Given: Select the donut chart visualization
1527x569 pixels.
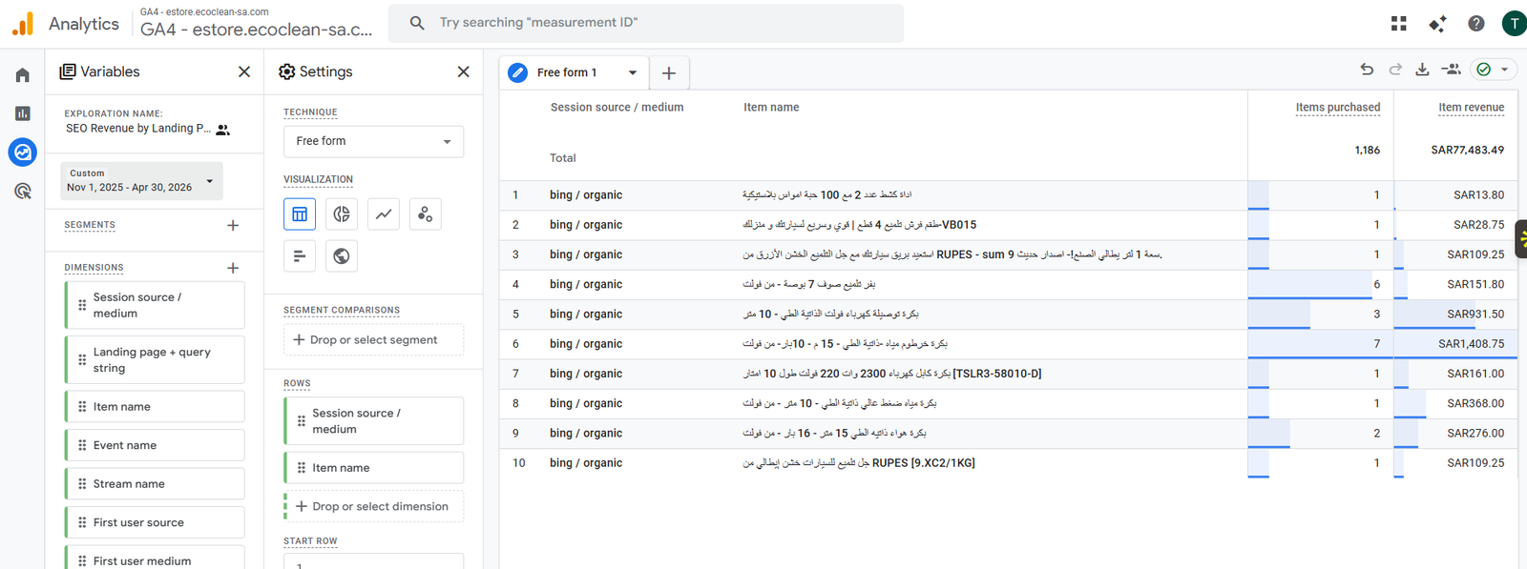Looking at the screenshot, I should (x=342, y=214).
